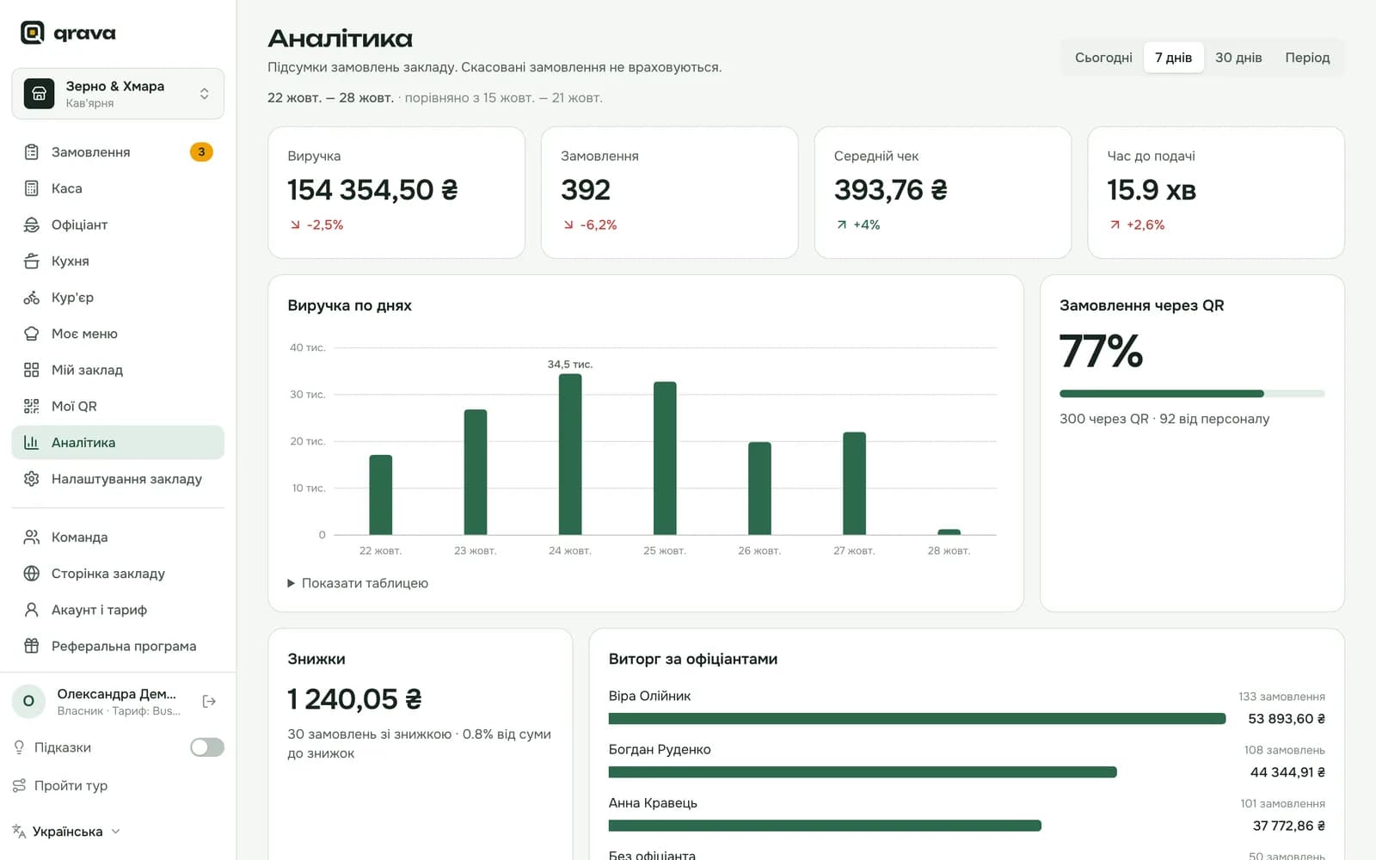Click the Кур'єр bicycle icon
This screenshot has height=860, width=1376.
coord(32,298)
